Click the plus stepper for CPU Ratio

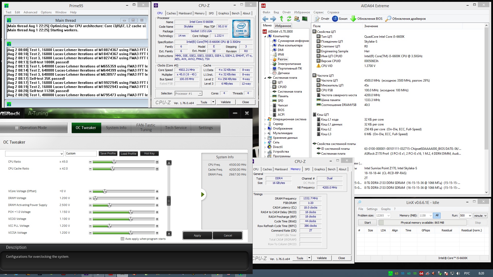pos(157,162)
